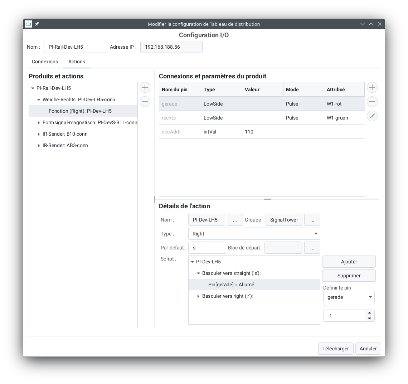The width and height of the screenshot is (408, 384).
Task: Click the add pin plus icon beside the table
Action: point(372,87)
